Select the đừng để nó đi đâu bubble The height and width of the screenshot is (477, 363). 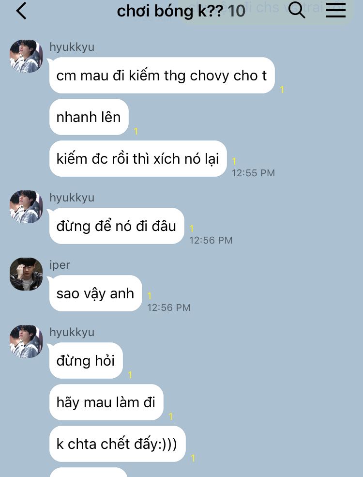[117, 226]
